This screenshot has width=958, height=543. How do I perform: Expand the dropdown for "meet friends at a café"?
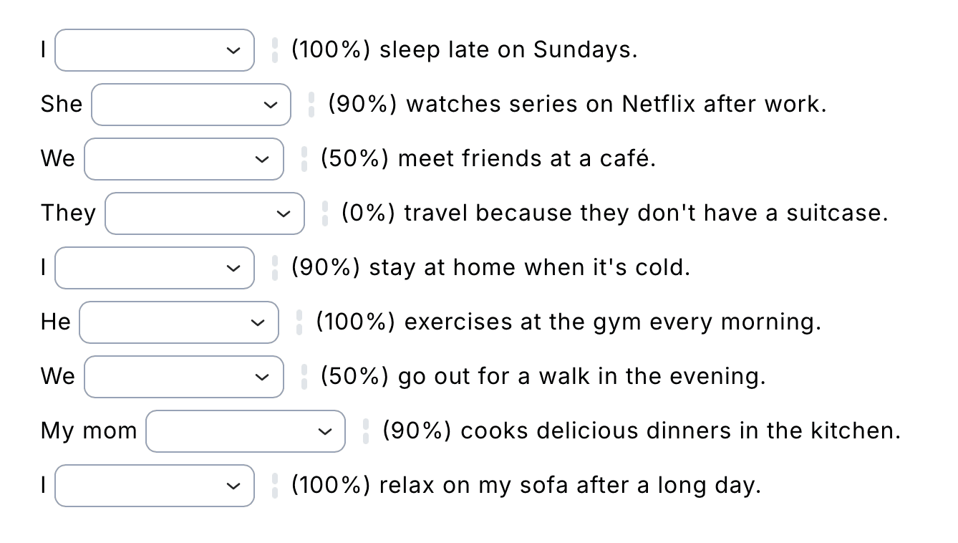click(184, 159)
